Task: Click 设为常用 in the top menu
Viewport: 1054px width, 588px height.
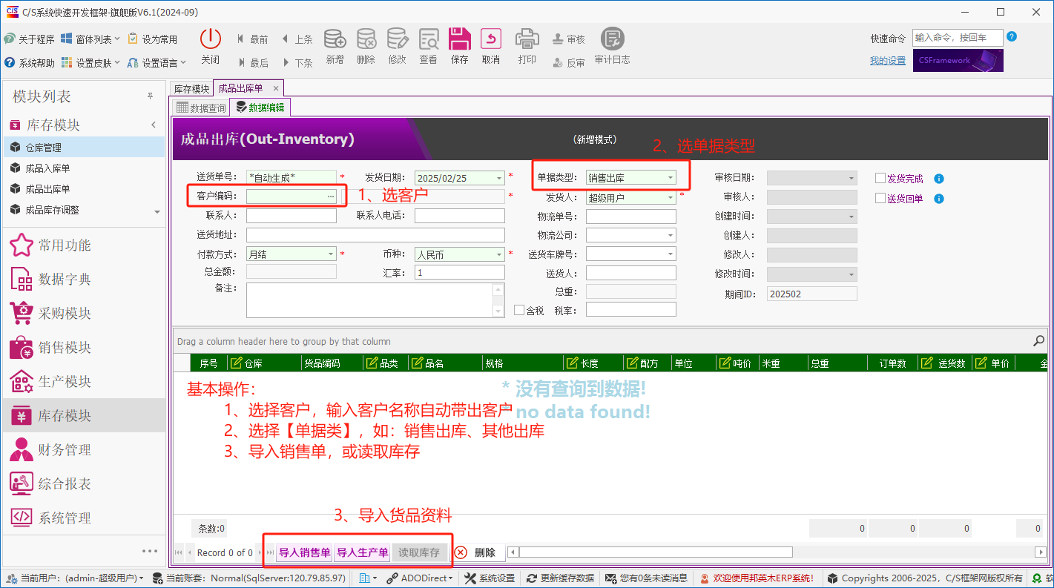Action: 152,39
